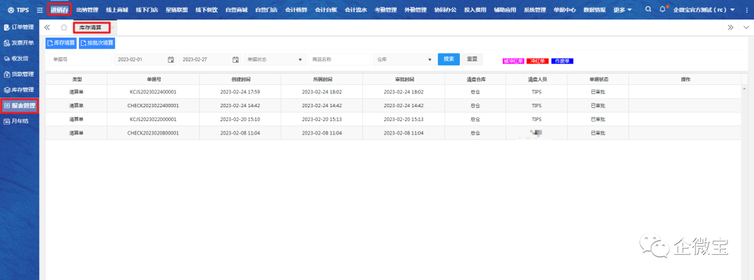Open calendar picker for end date 2023-02-27
This screenshot has height=280, width=754.
pos(235,59)
